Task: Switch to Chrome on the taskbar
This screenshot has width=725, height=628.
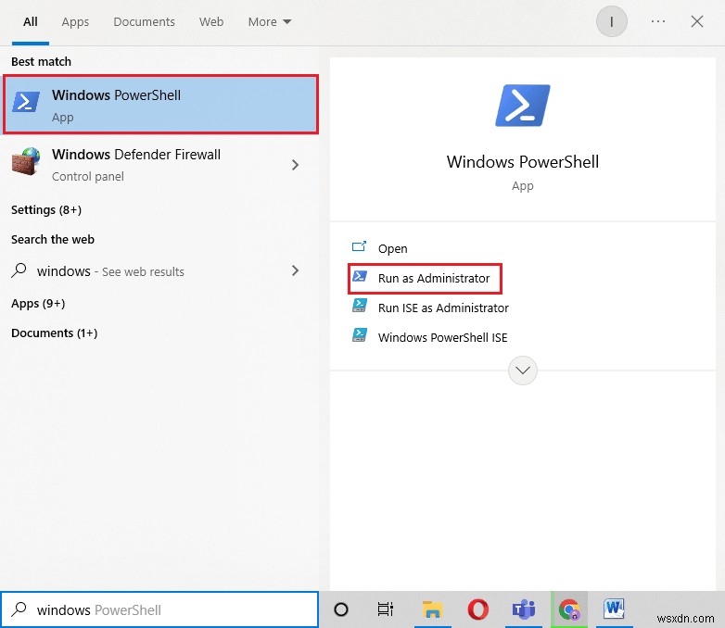Action: [x=569, y=609]
